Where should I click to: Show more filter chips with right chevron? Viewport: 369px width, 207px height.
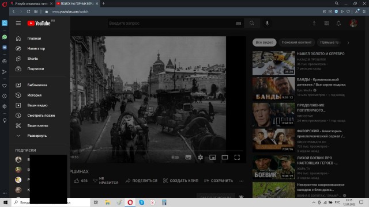point(348,43)
